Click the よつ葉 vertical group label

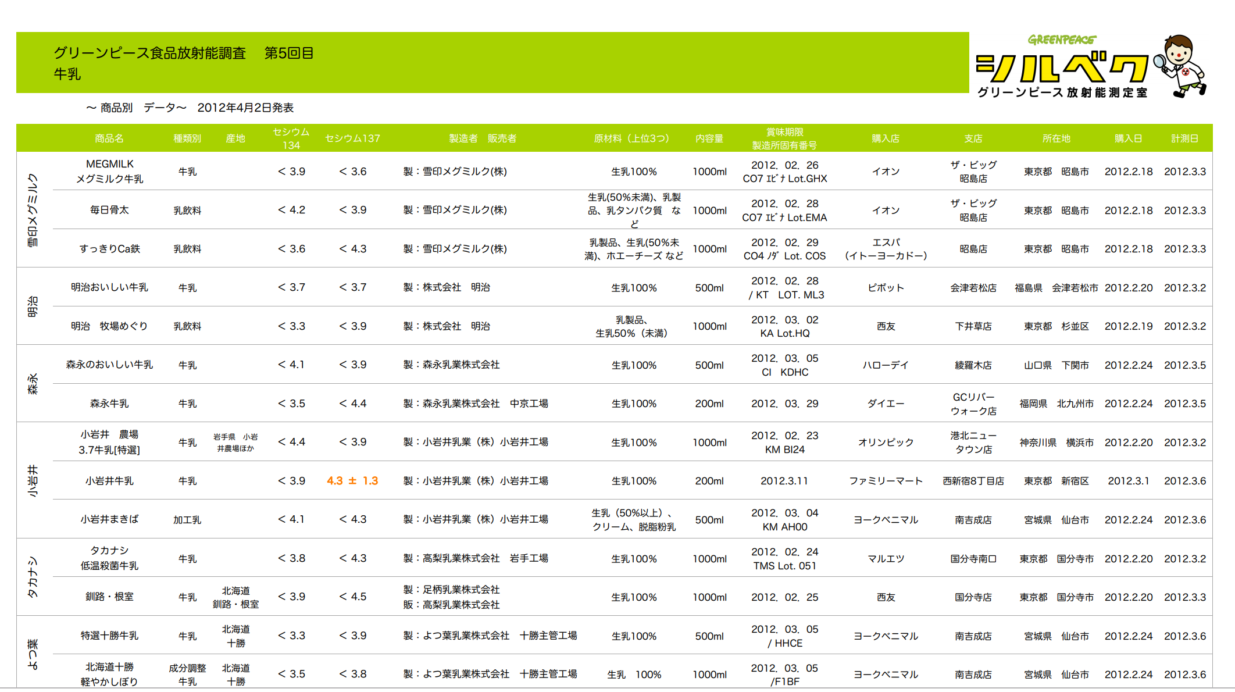pyautogui.click(x=33, y=654)
